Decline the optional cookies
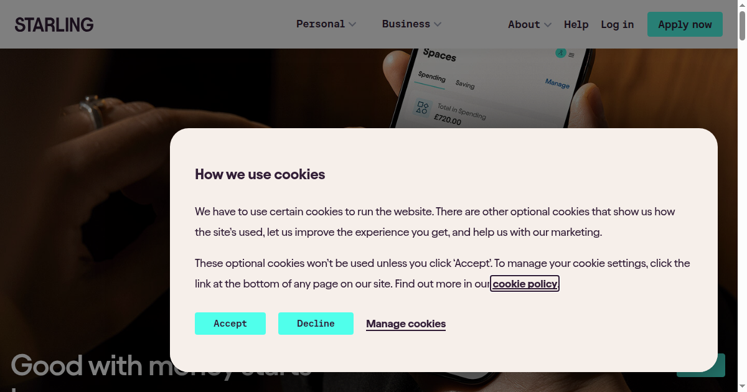The height and width of the screenshot is (392, 747). point(316,324)
